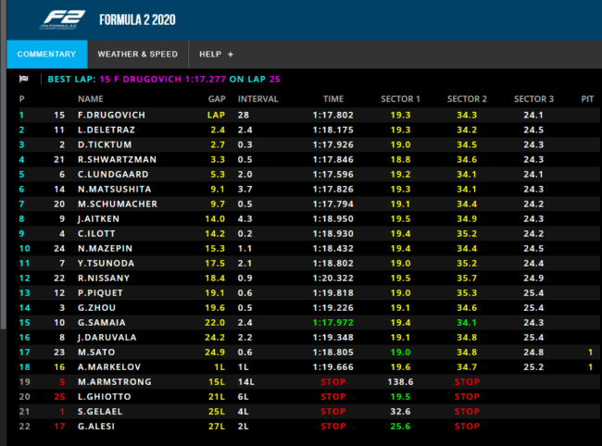Click the TIME column header
The height and width of the screenshot is (446, 602).
[333, 99]
